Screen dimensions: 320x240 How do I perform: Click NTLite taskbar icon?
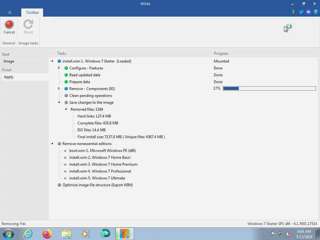click(x=124, y=234)
